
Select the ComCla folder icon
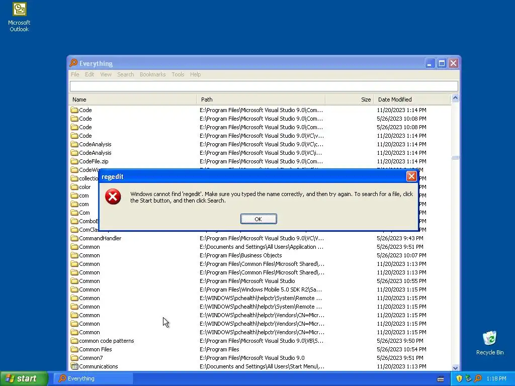pyautogui.click(x=74, y=229)
